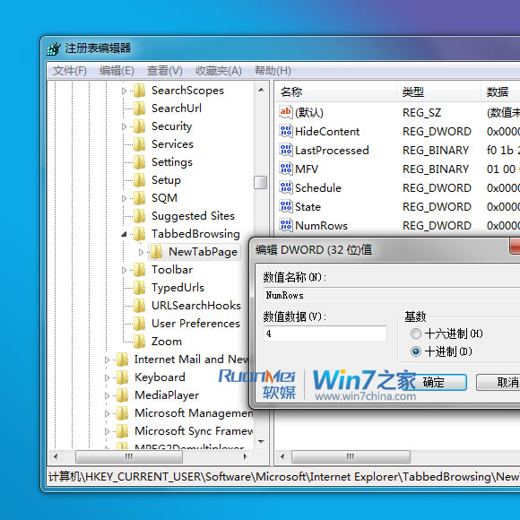The width and height of the screenshot is (520, 520).
Task: Select the TabbedBrowsing folder icon
Action: pyautogui.click(x=139, y=234)
